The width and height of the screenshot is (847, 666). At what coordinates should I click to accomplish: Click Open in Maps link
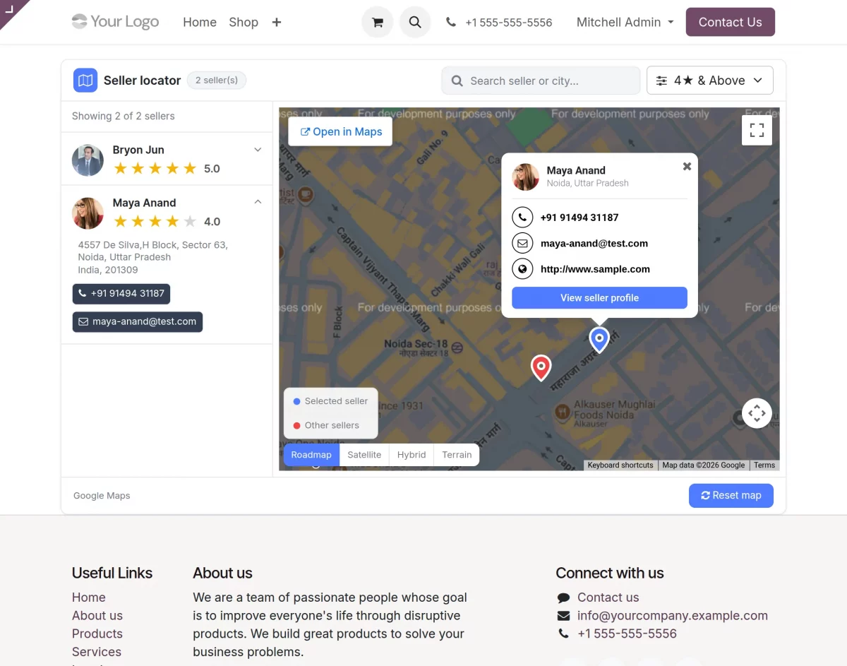click(x=341, y=131)
